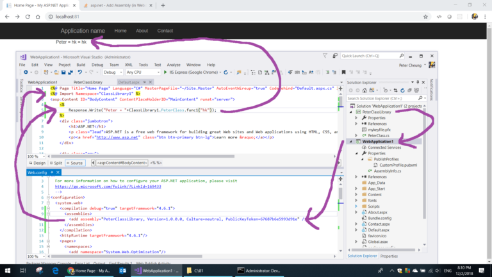
Task: Switch the editor to Design view
Action: click(37, 163)
